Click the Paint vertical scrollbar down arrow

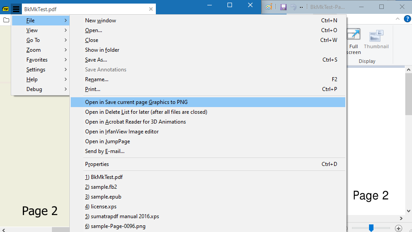click(408, 211)
